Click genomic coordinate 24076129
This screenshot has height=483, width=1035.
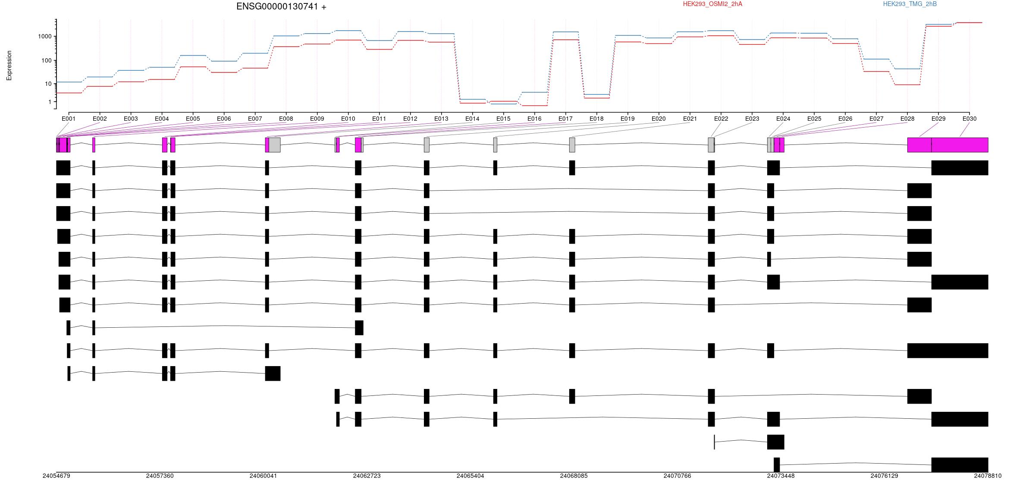click(884, 476)
